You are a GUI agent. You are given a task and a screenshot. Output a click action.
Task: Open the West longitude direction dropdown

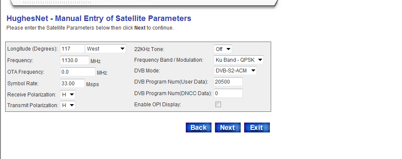point(106,49)
